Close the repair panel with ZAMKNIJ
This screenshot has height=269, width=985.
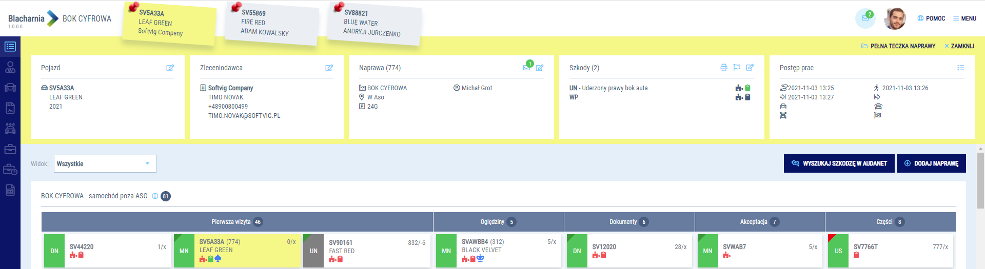959,46
